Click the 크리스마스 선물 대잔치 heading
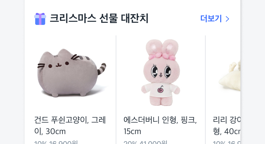Screen dimensions: 265x144 coord(99,18)
